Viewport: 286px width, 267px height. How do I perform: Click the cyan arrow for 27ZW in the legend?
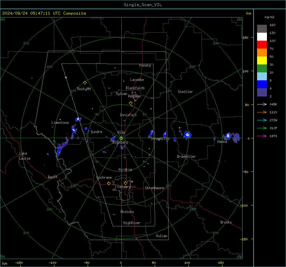262,120
